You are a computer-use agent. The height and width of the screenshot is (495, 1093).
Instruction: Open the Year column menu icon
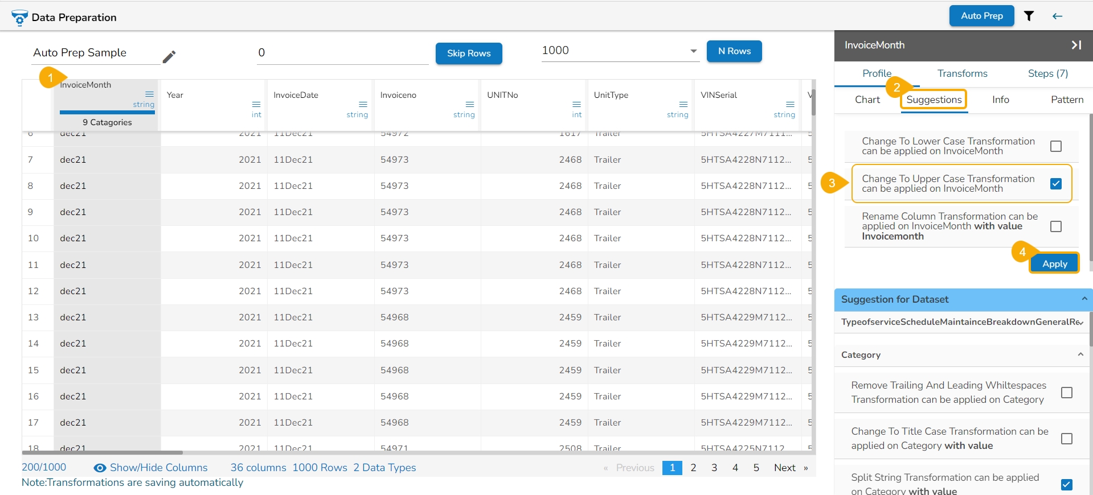click(x=256, y=104)
